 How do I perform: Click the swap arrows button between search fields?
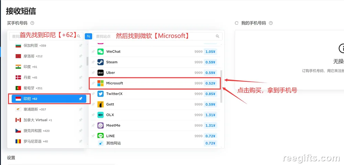tap(88, 36)
